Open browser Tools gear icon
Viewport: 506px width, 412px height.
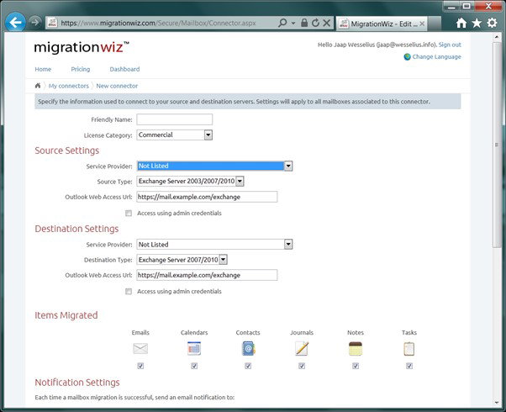click(492, 23)
